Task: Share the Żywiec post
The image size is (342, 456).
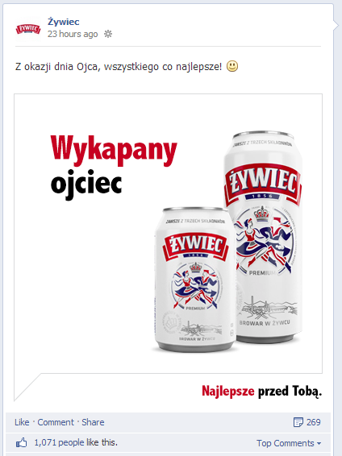Action: point(93,422)
